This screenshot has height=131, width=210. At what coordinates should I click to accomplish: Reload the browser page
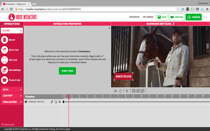(x=11, y=9)
